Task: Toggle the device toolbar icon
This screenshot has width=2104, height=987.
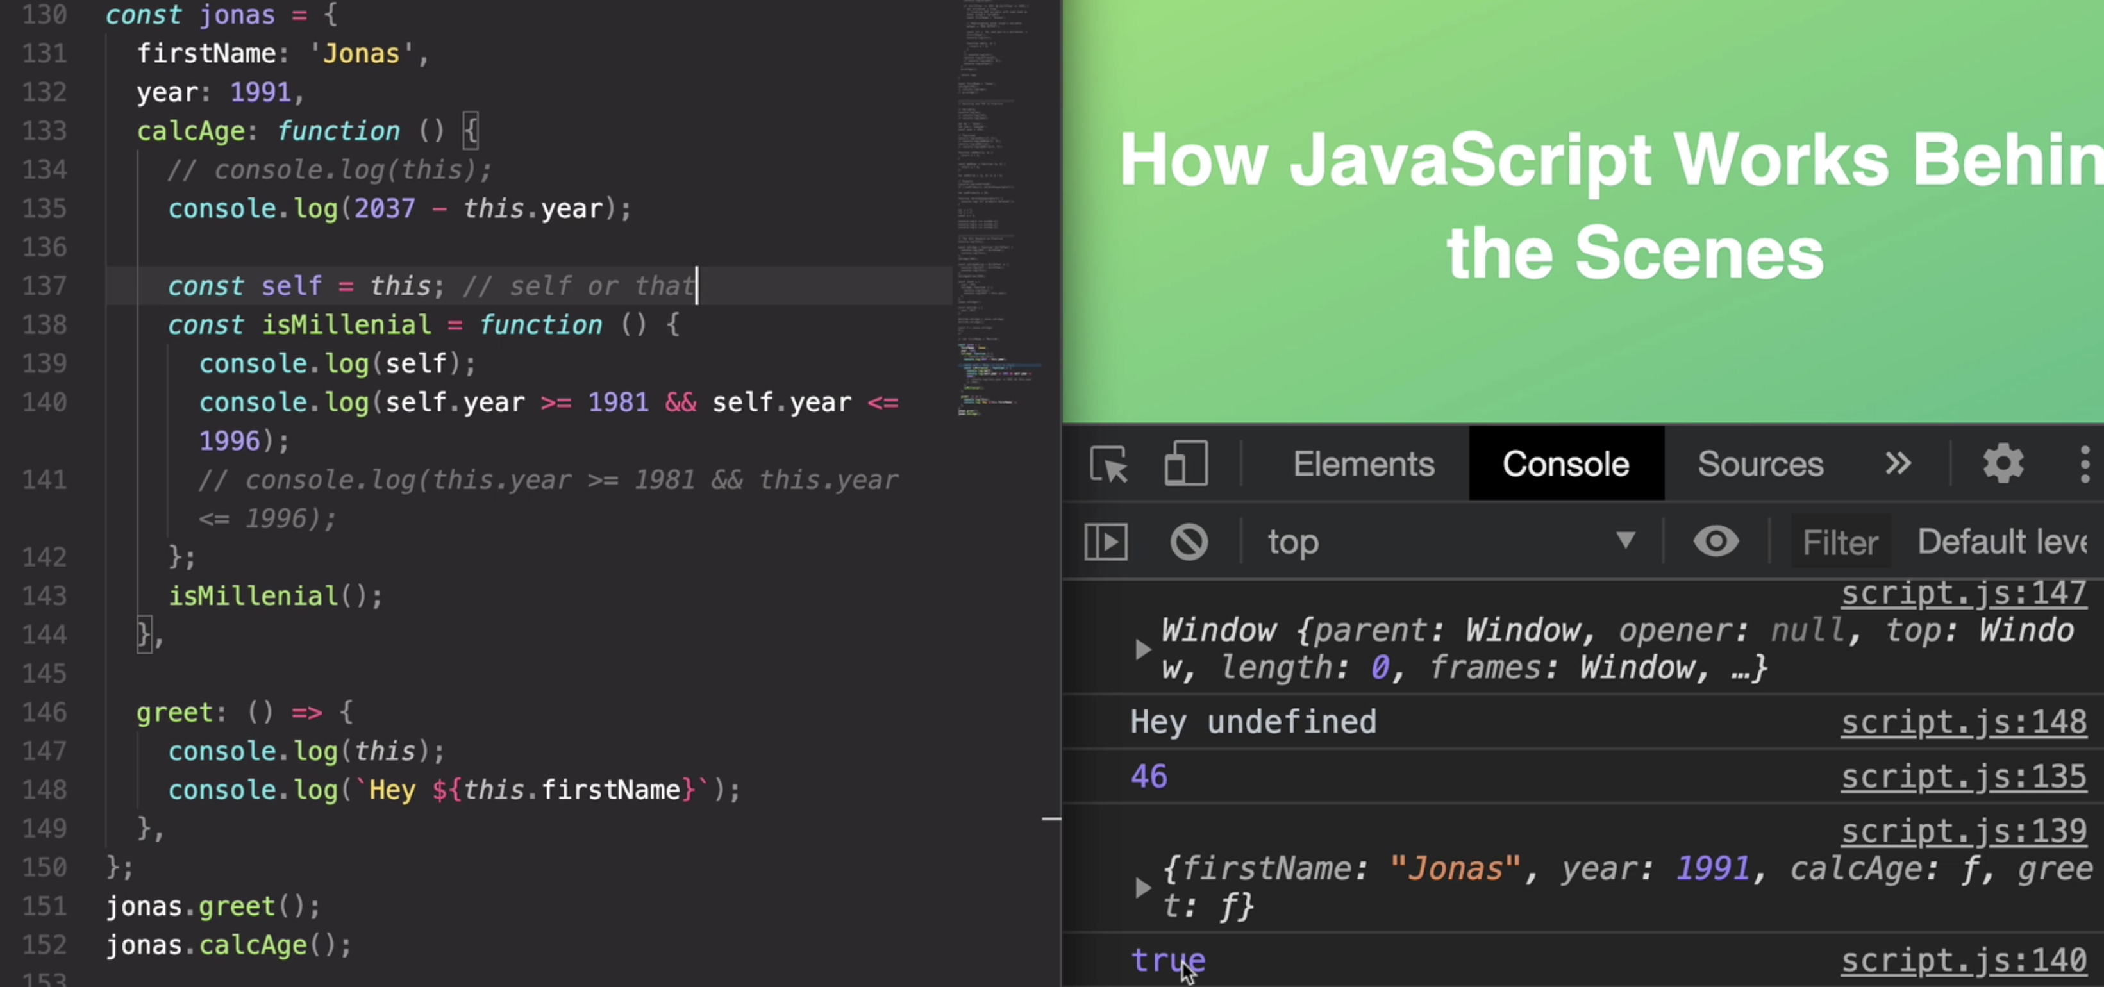Action: pos(1185,465)
